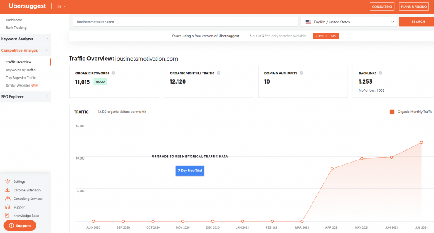This screenshot has height=233, width=434.
Task: Click the blue 7-Day Free Trial button
Action: click(x=190, y=171)
